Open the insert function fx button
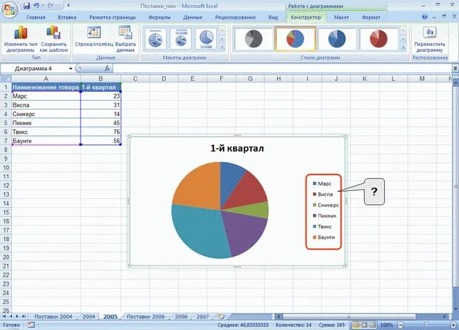The height and width of the screenshot is (330, 459). coord(107,69)
